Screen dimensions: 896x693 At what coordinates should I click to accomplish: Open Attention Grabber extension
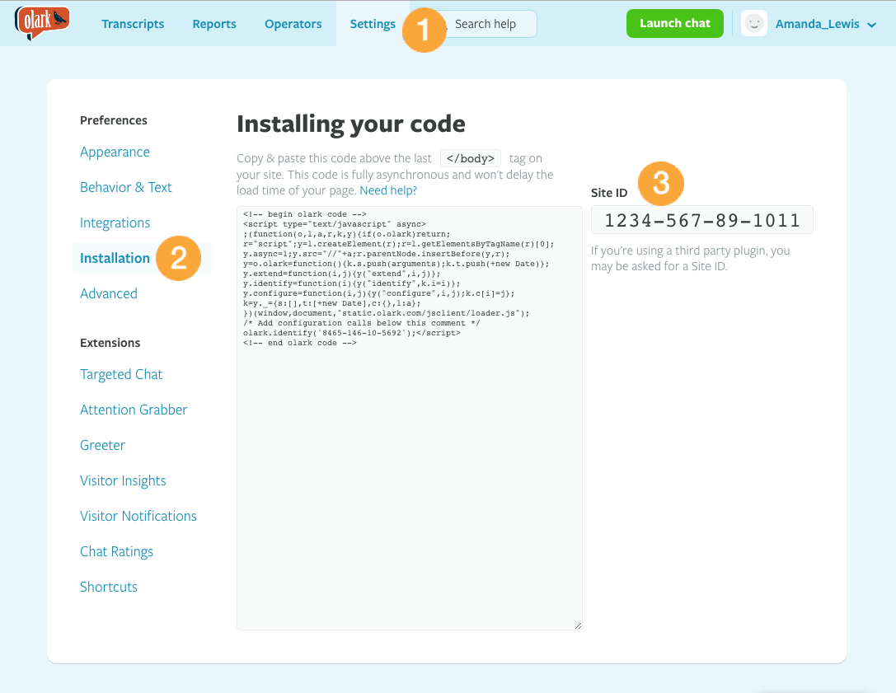pyautogui.click(x=134, y=410)
